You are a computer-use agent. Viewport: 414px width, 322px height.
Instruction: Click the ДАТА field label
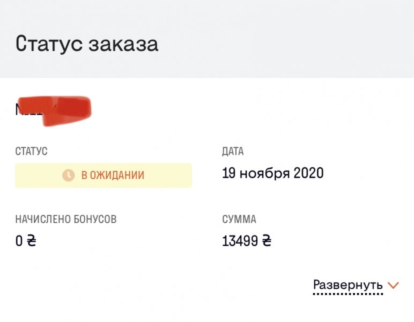[x=233, y=151]
